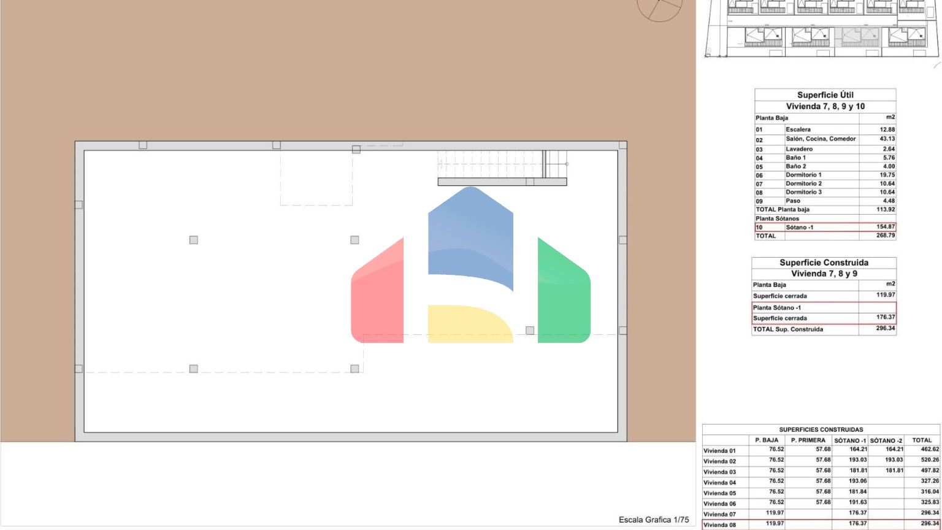Select the TOTAL Sup. Construida row

point(824,329)
